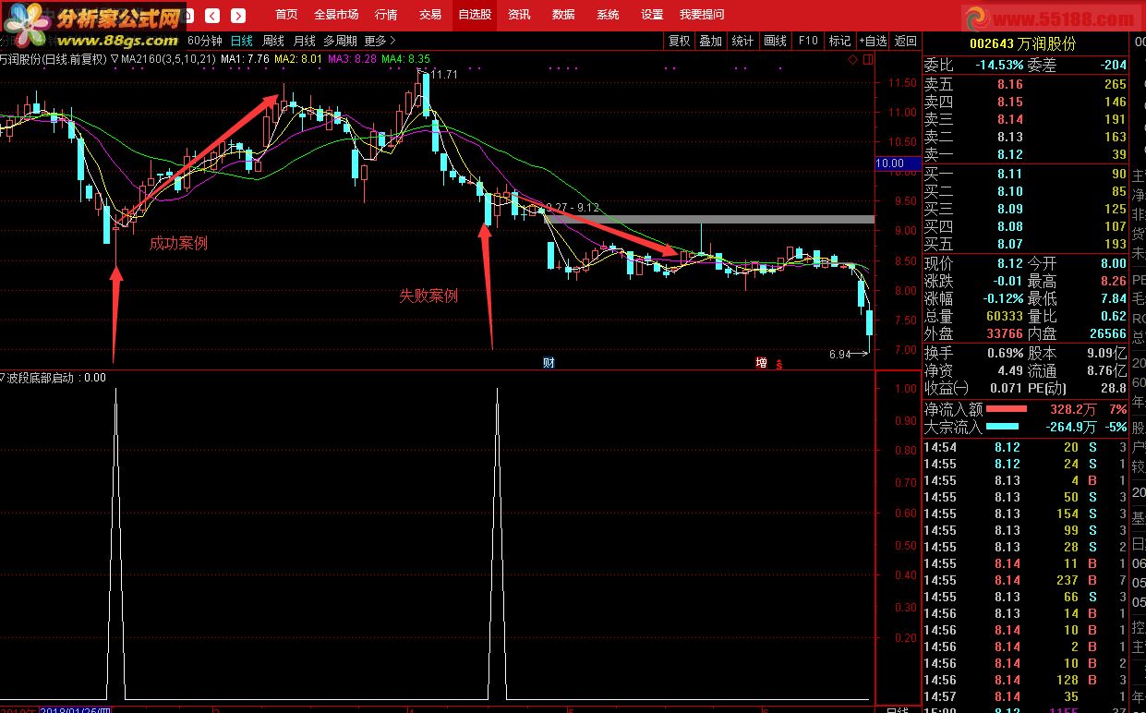Click the 标记 mark button
This screenshot has height=713, width=1146.
point(839,41)
